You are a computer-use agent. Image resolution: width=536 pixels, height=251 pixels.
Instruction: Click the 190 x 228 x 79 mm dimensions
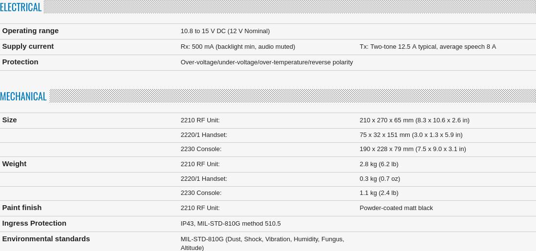click(x=413, y=149)
